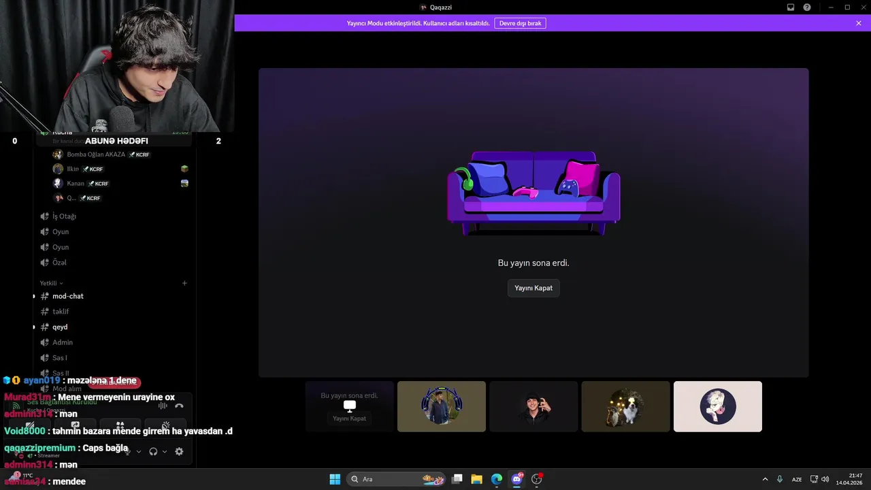Show hidden tray icons chevron
Screen dimensions: 871x490
tap(765, 479)
